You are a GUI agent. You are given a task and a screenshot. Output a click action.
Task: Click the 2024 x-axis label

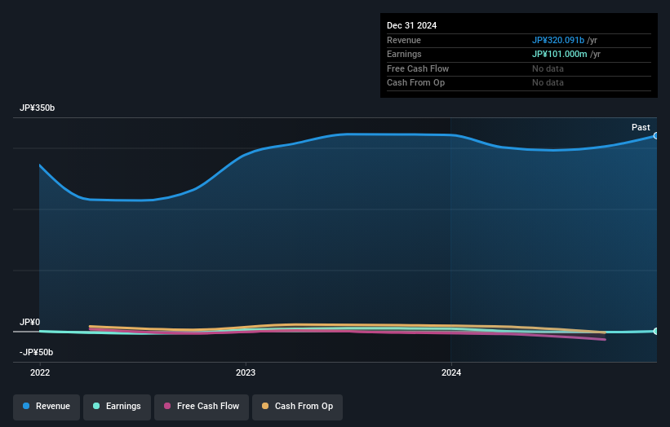451,373
